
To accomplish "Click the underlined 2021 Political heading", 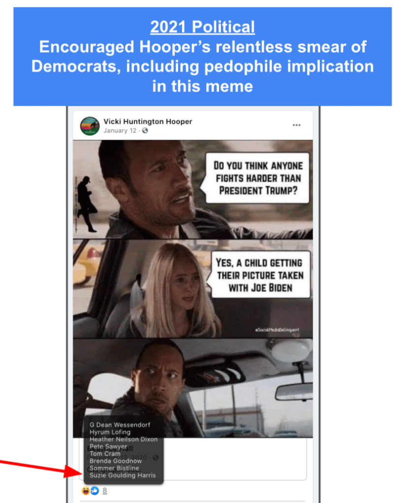I will tap(202, 27).
